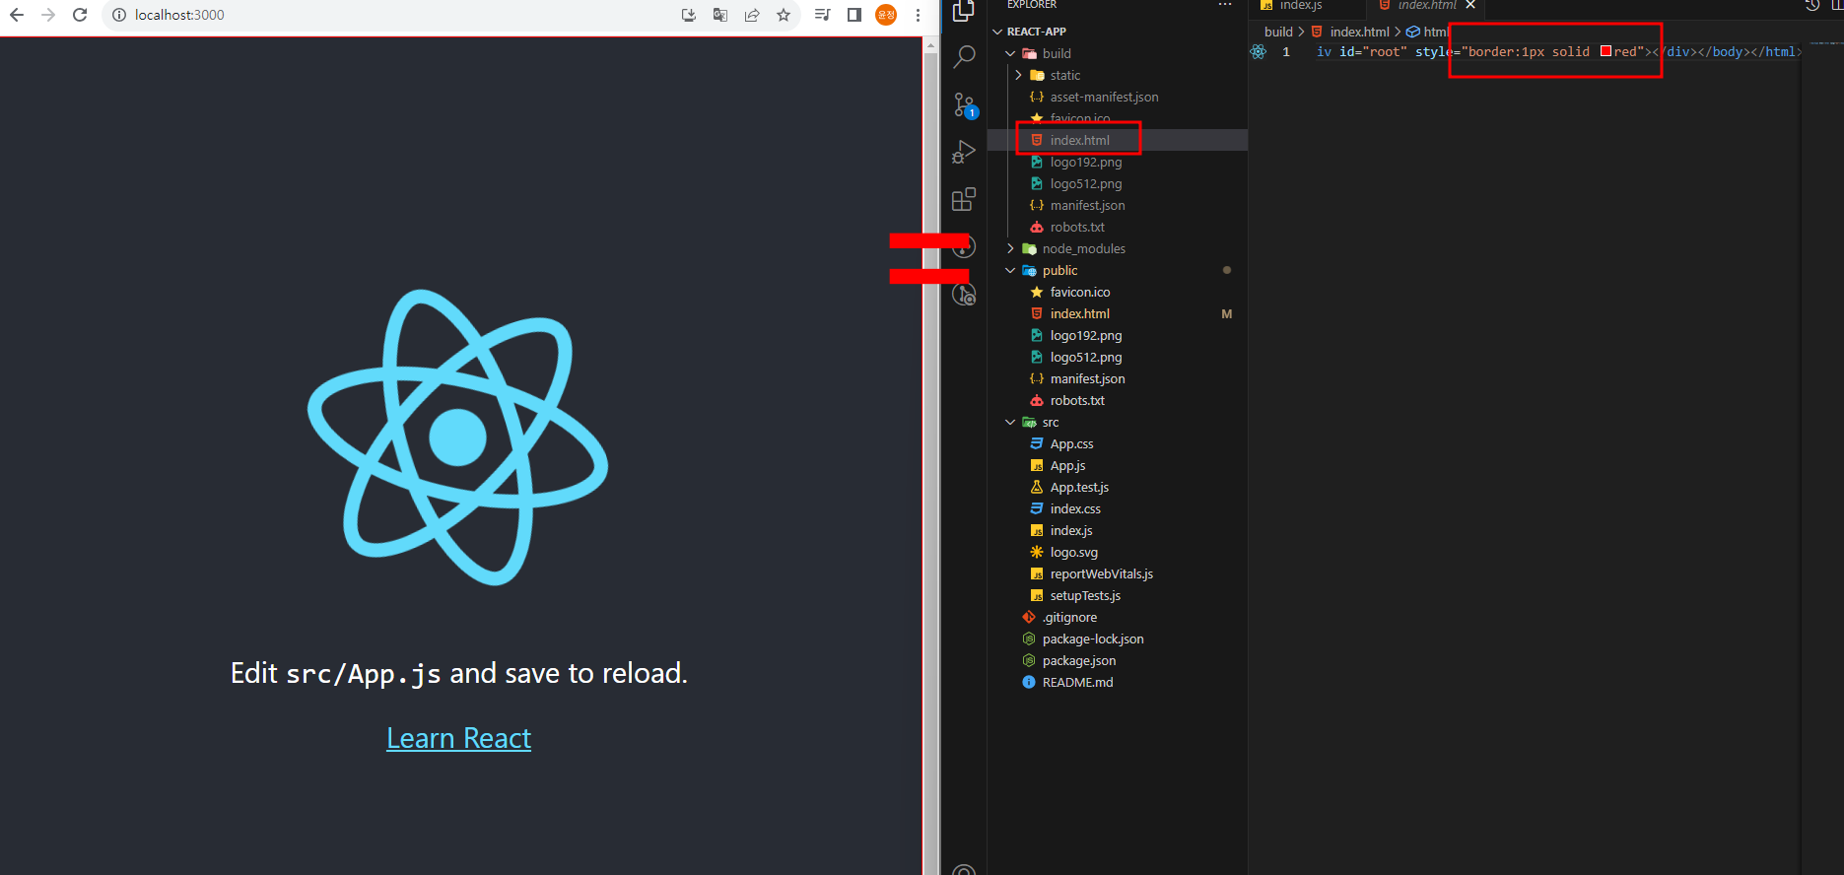Click the html breadcrumb segment

1426,32
